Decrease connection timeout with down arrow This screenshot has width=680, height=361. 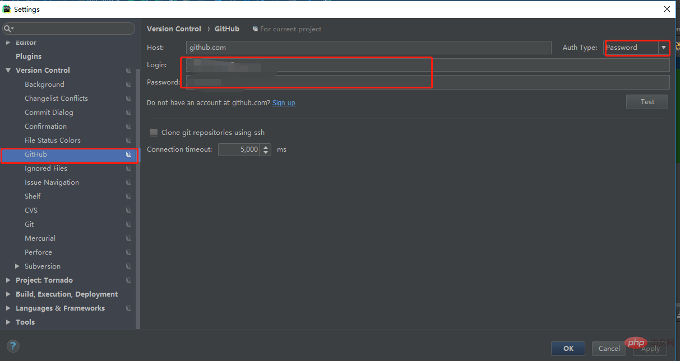266,153
